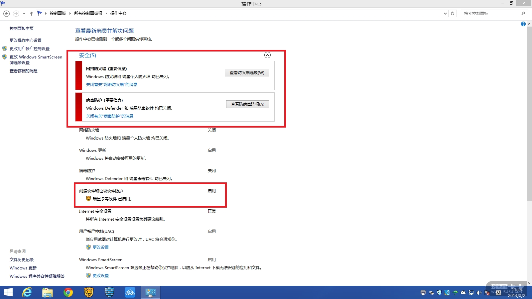532x299 pixels.
Task: Click the 安全(S) section heading
Action: point(87,55)
